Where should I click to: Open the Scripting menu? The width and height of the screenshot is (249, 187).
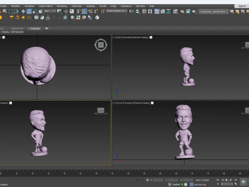coord(91,6)
